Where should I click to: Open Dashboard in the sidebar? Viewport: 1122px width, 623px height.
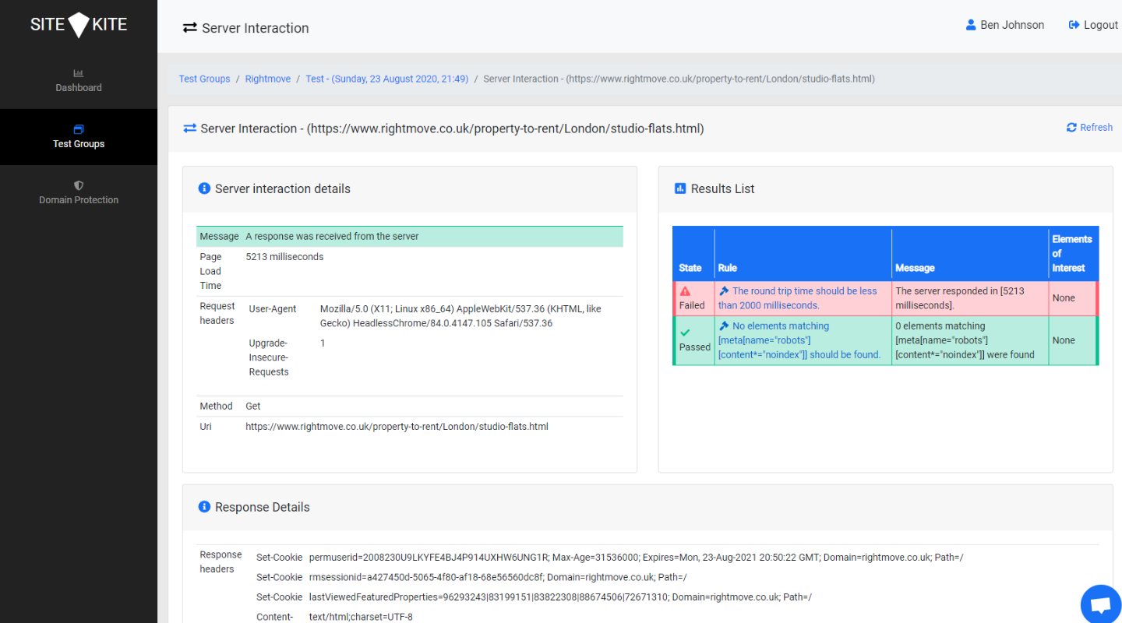pos(79,81)
